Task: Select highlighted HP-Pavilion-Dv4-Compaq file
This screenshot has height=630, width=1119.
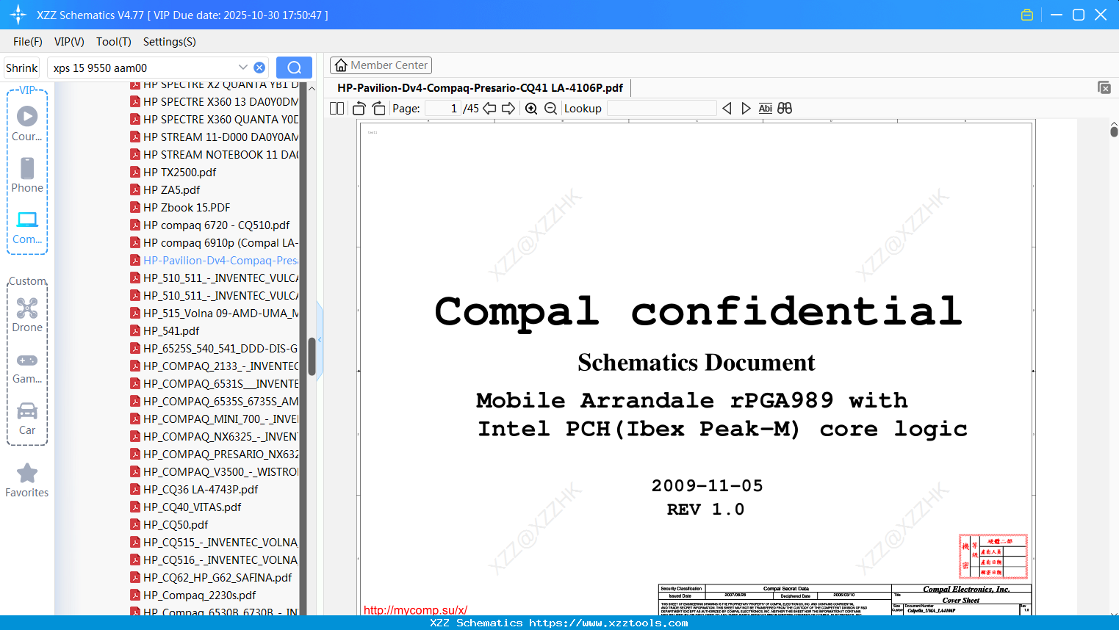Action: [x=214, y=260]
